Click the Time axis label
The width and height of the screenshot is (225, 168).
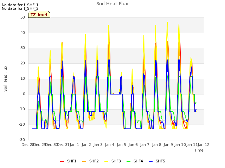[x=199, y=150]
